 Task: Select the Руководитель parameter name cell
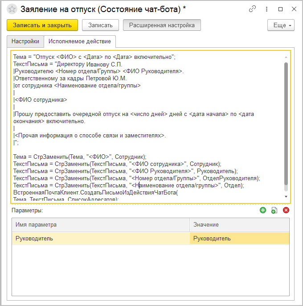coord(101,238)
